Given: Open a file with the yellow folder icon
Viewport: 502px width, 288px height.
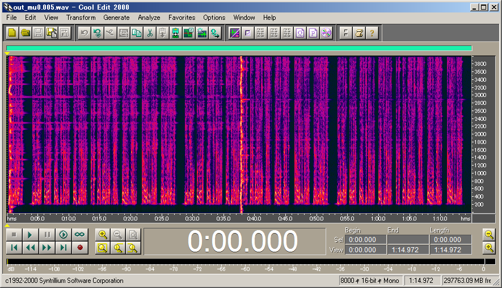Looking at the screenshot, I should pos(26,33).
